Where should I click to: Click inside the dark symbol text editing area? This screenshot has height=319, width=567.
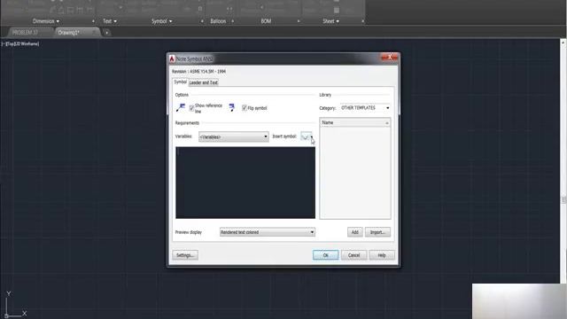click(245, 183)
